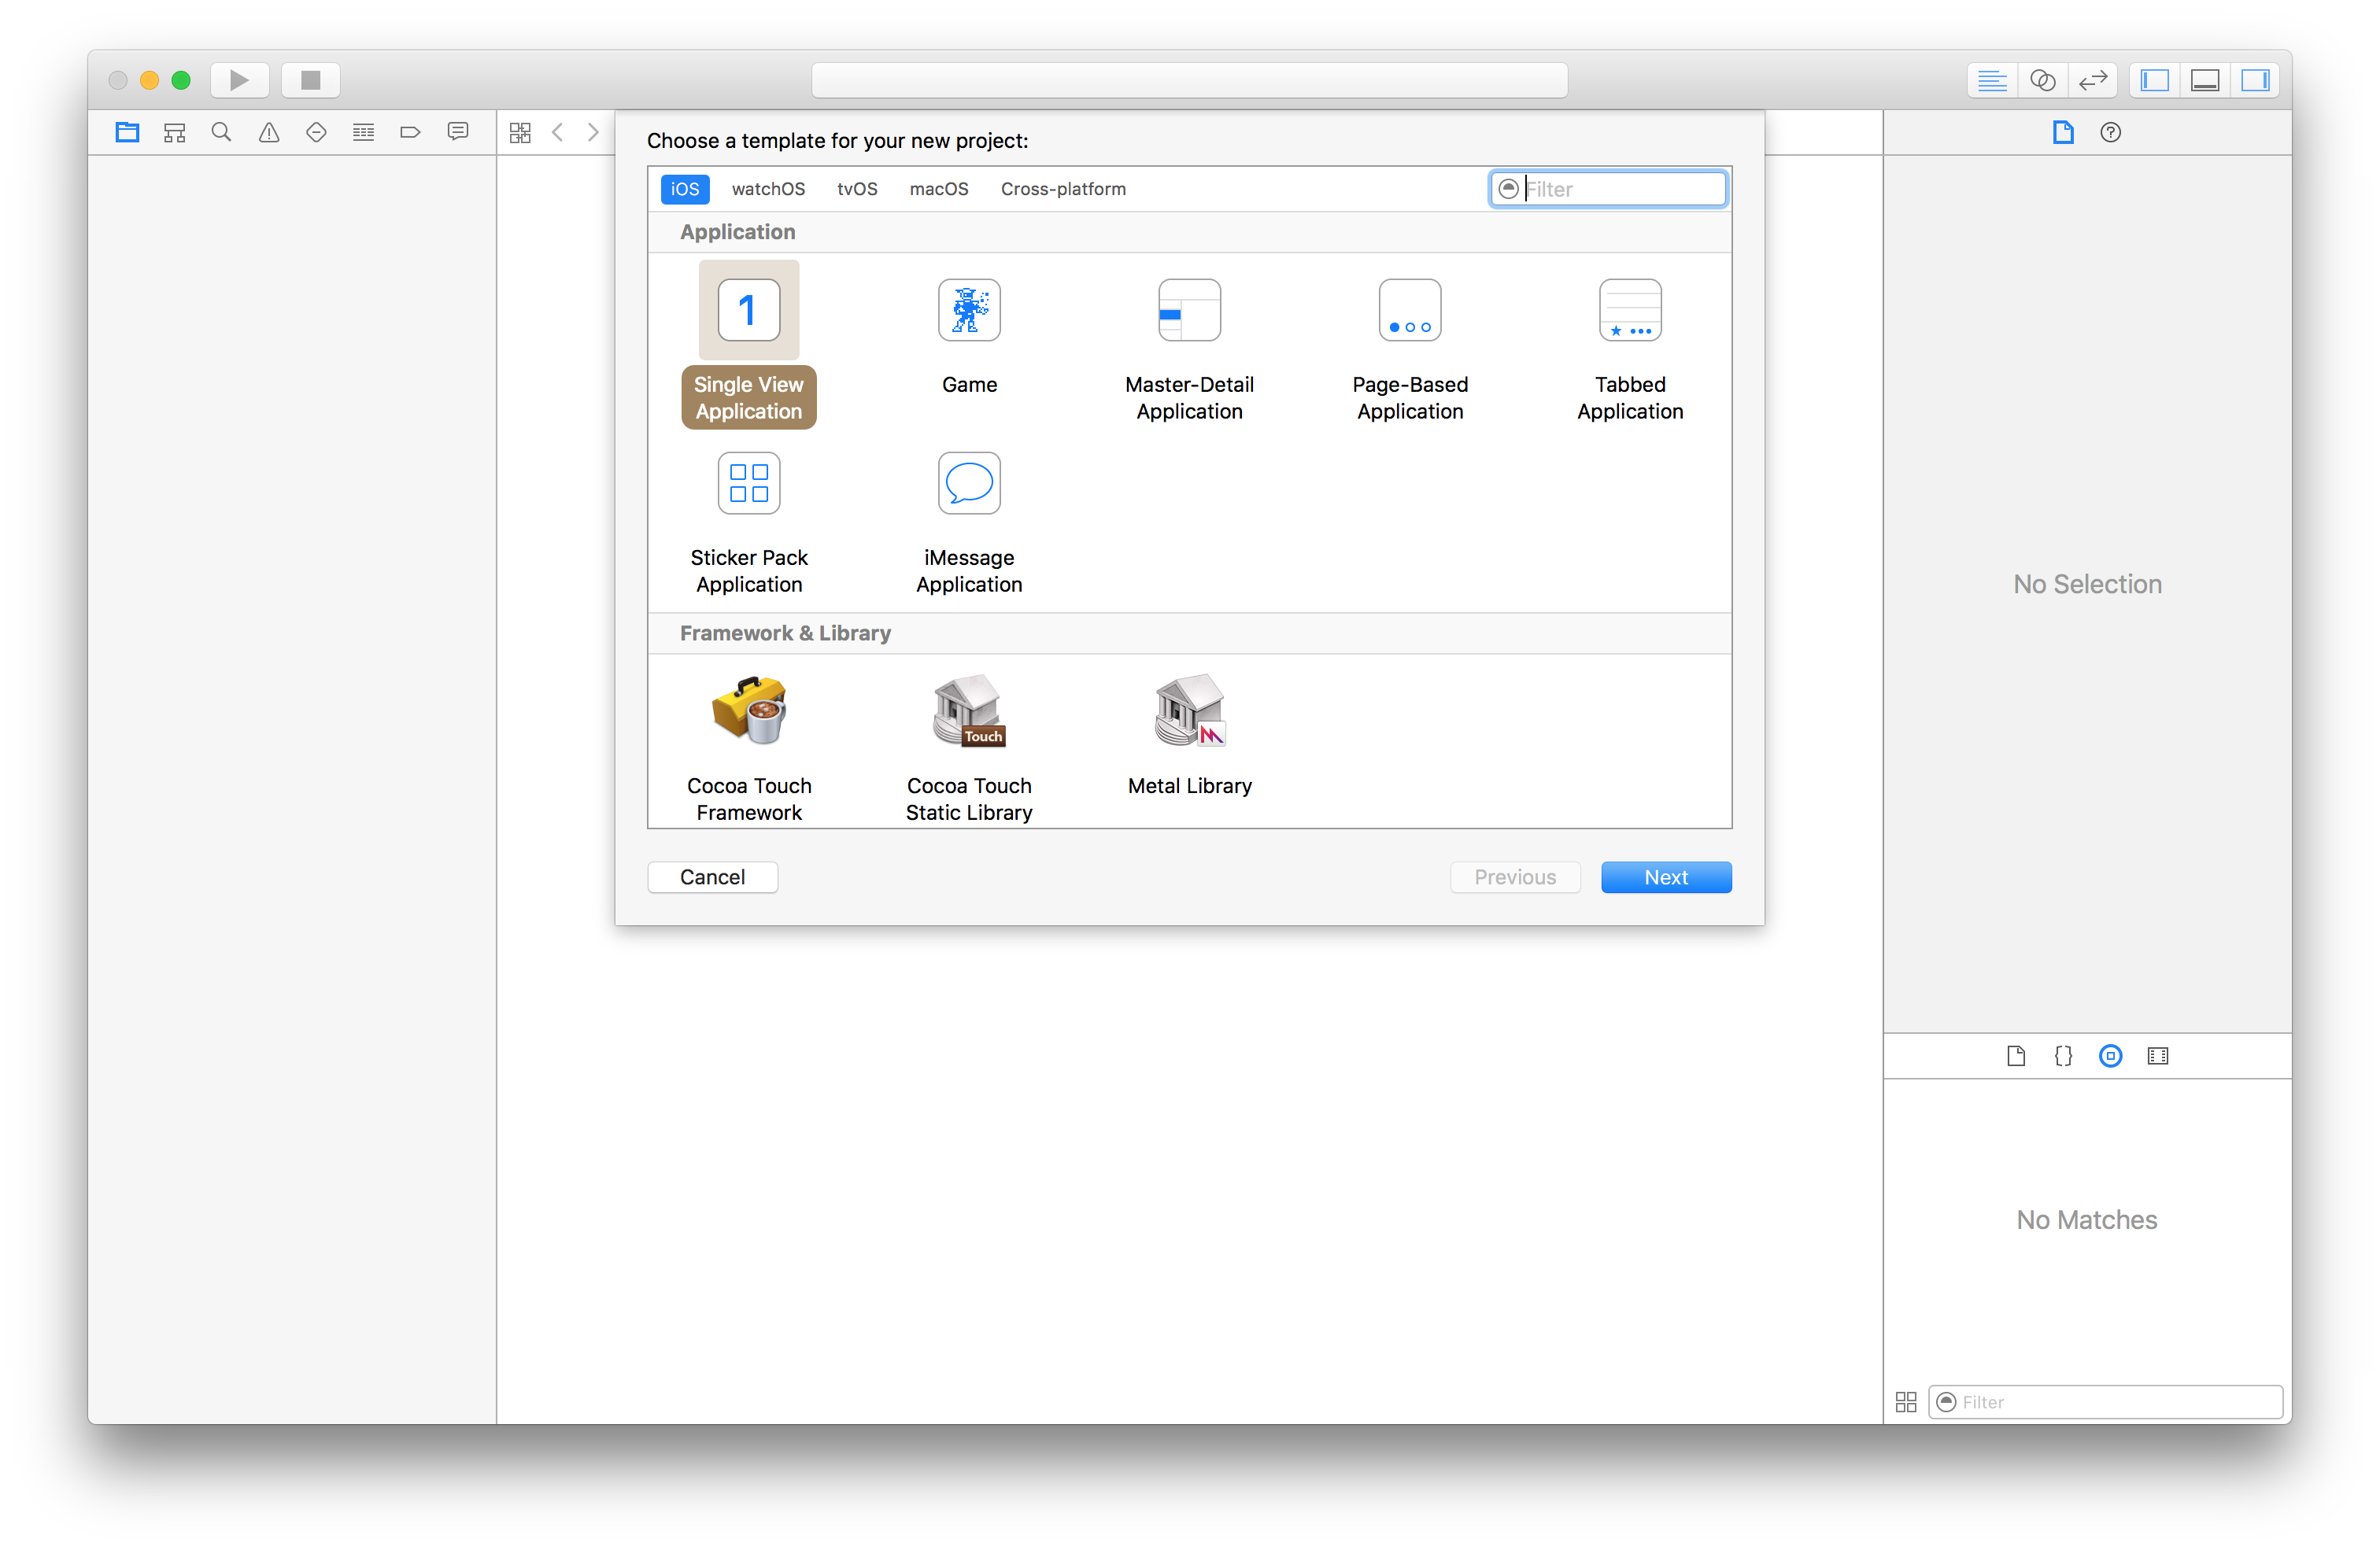
Task: Open the breakpoint navigator icon
Action: [410, 132]
